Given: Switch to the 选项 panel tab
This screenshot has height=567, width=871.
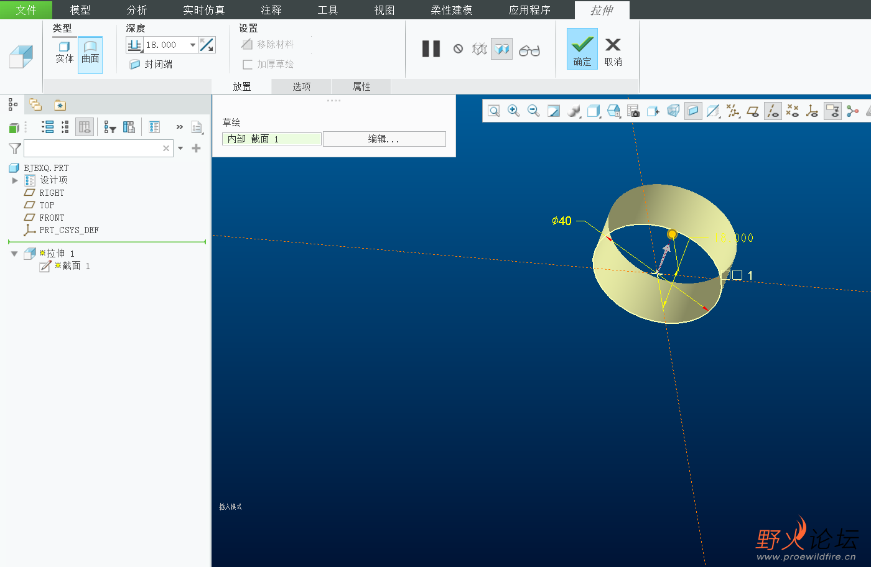Looking at the screenshot, I should (x=301, y=86).
